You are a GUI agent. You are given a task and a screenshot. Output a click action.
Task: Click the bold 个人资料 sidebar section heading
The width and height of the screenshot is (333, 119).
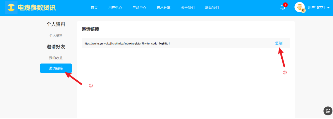56,24
